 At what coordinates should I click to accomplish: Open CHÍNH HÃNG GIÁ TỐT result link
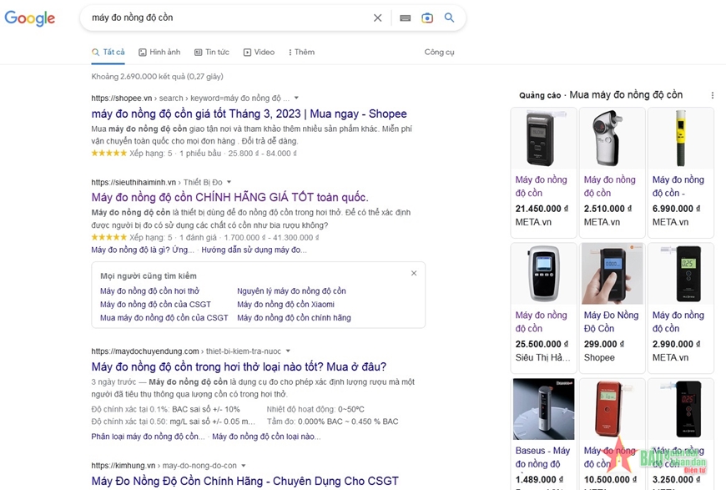(229, 197)
